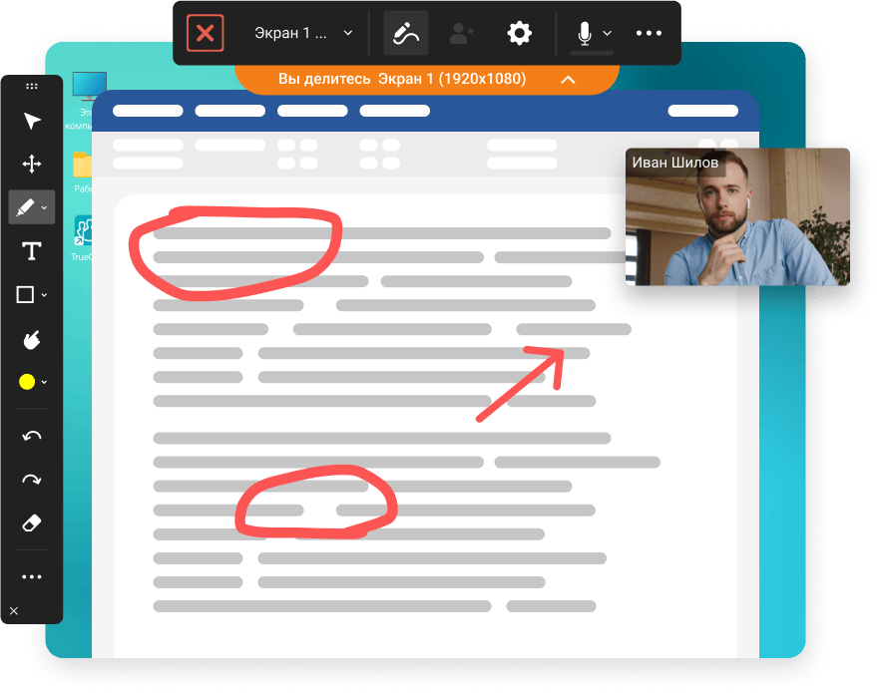The image size is (877, 693).
Task: Open the Экран 1 source dropdown
Action: (302, 33)
